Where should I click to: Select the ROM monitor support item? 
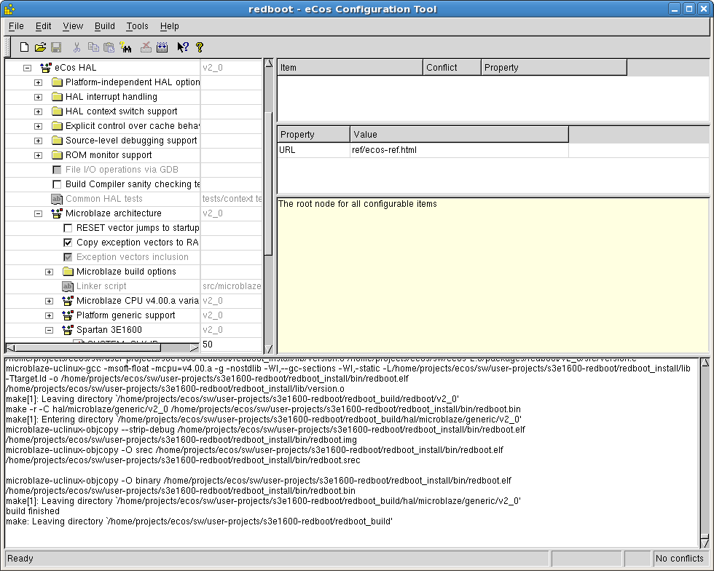109,155
